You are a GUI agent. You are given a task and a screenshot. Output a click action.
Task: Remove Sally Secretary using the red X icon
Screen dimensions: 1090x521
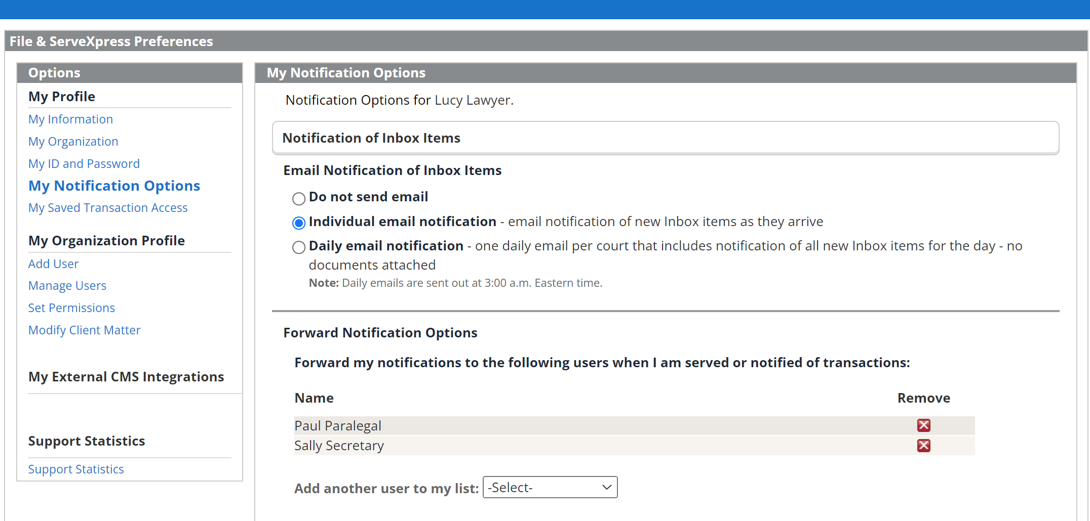(923, 446)
